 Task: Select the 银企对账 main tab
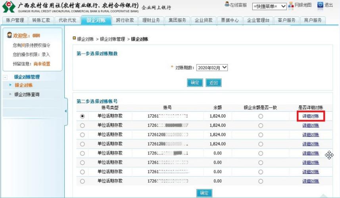[96, 20]
